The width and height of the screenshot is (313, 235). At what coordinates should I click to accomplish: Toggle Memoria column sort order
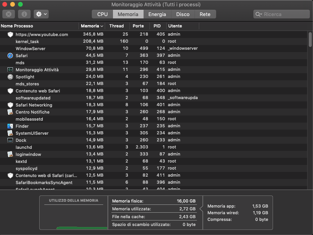(x=92, y=26)
